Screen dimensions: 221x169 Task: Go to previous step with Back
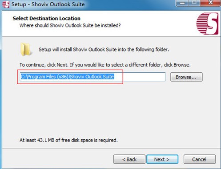click(129, 159)
